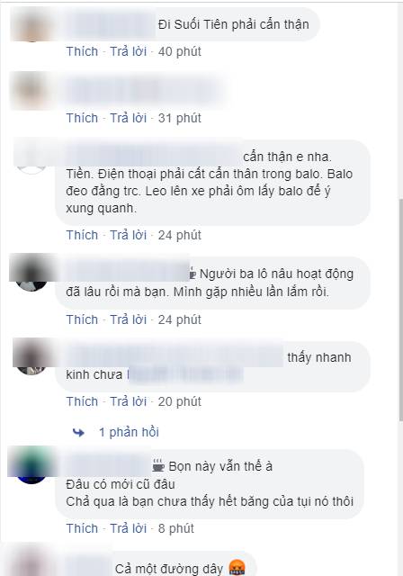
Task: Click Trả lời under the 'xung quanh' comment
Action: 129,235
